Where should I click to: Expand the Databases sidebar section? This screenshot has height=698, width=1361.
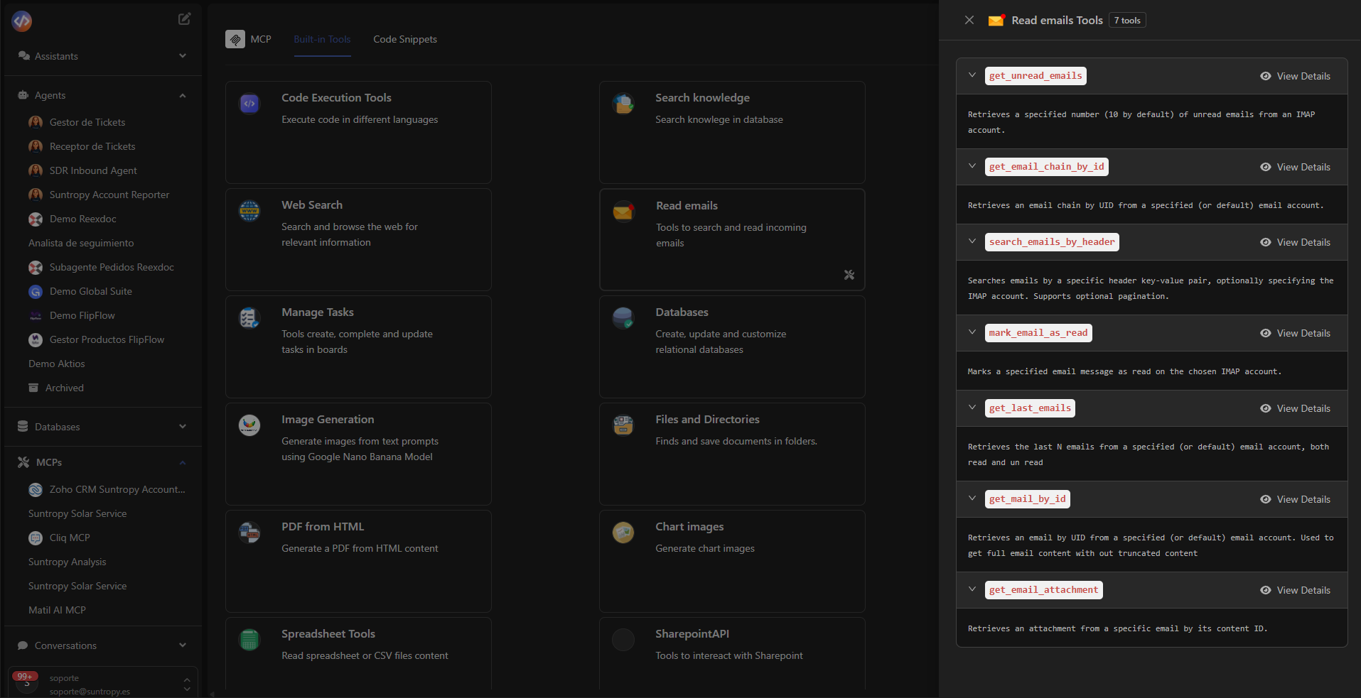point(183,427)
